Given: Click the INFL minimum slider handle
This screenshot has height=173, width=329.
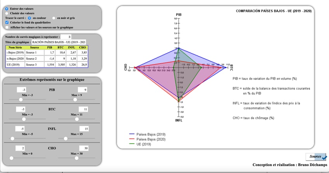Looking at the screenshot, I should (x=12, y=138).
